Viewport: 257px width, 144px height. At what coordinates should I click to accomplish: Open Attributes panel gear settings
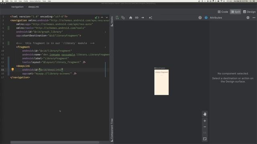point(248,18)
